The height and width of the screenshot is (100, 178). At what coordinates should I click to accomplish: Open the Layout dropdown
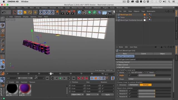(x=163, y=7)
